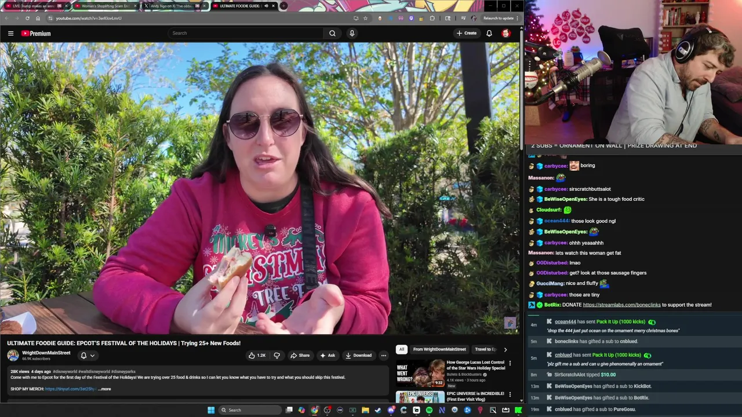Go back in browser history
Screen dimensions: 742x417
point(6,18)
